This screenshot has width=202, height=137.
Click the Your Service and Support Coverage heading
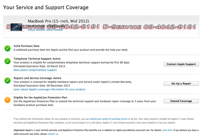46,7
